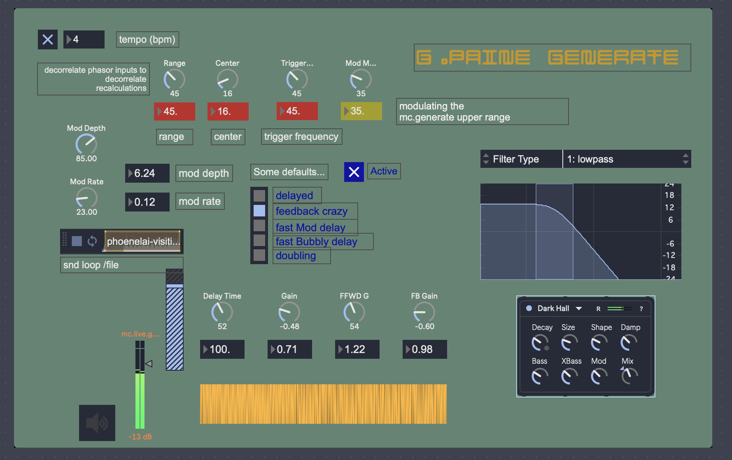
Task: Open the Dark Hall help question mark
Action: tap(641, 309)
